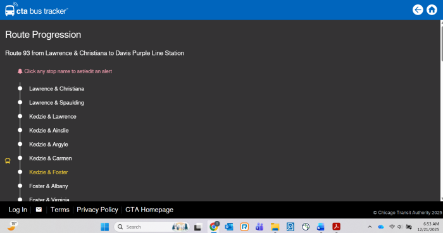443x233 pixels.
Task: Select the Kedzie & Ainslie stop
Action: (49, 131)
